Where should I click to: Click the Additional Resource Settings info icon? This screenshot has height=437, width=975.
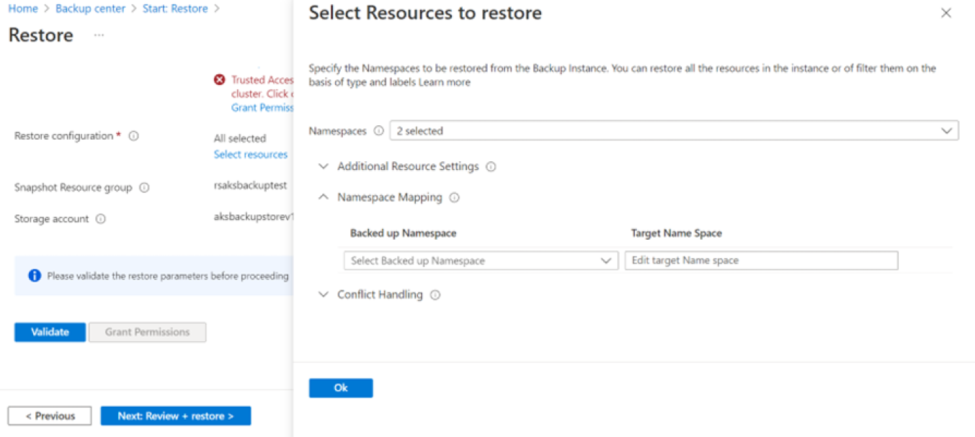(491, 167)
